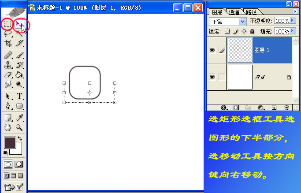Select the 背景 layer thumbnail
The height and width of the screenshot is (193, 301).
(240, 77)
